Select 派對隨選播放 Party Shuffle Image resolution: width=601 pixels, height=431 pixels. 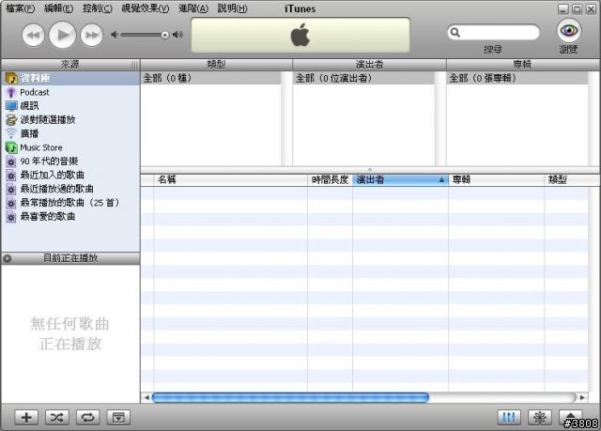[71, 119]
